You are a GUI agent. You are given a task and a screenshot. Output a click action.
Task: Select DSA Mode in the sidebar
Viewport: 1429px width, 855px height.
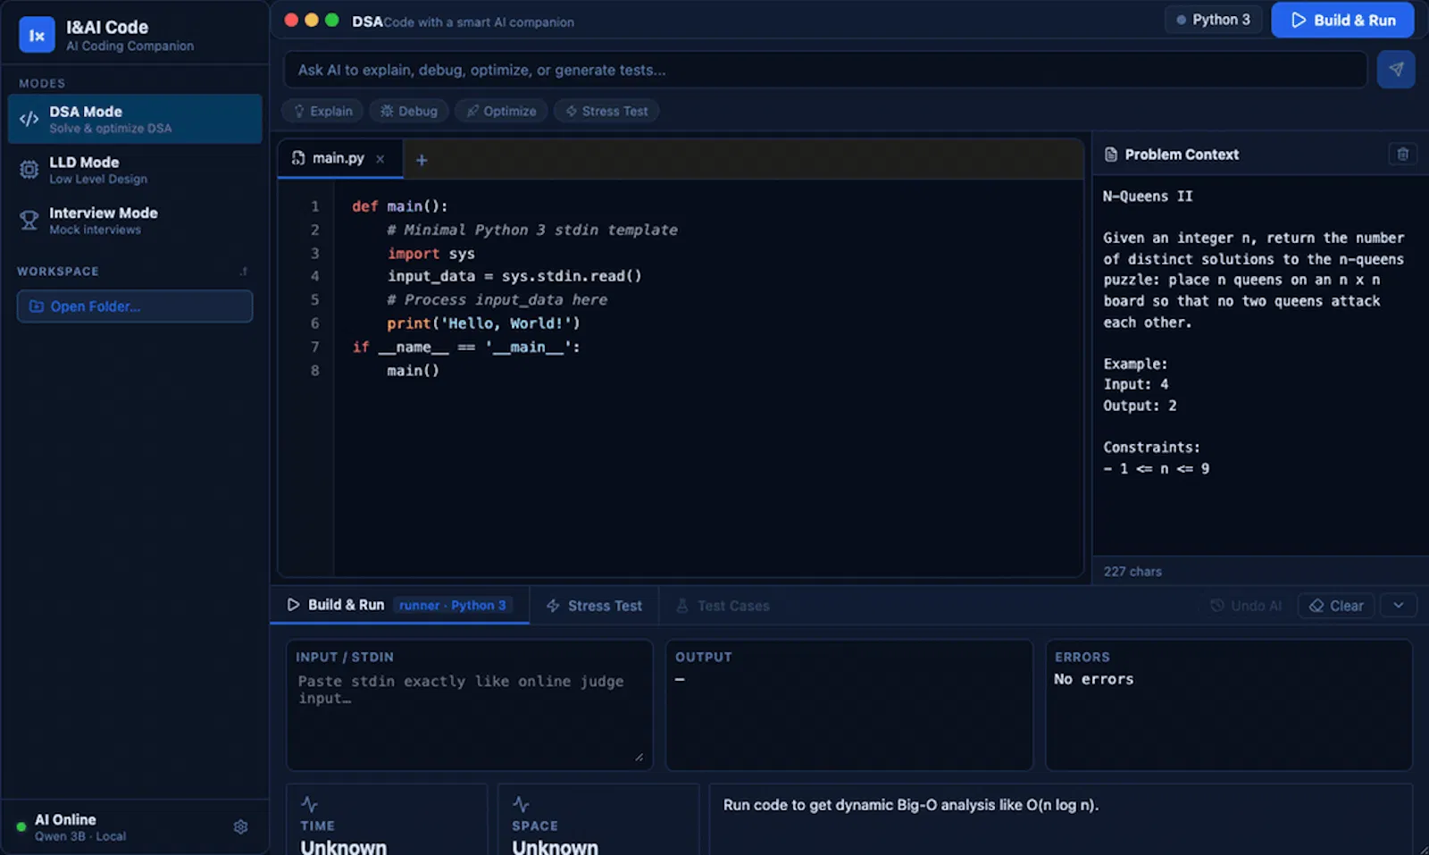point(135,119)
